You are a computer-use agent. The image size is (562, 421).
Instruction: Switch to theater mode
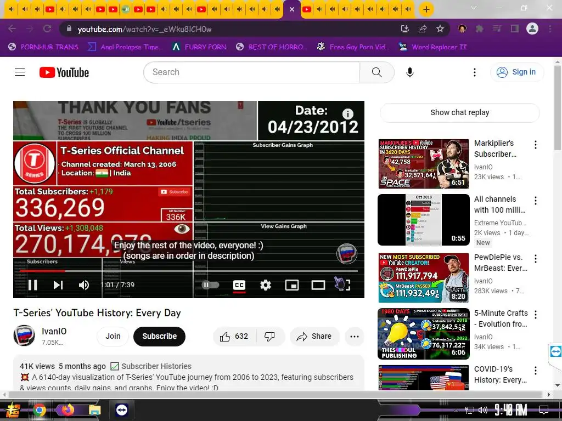318,285
